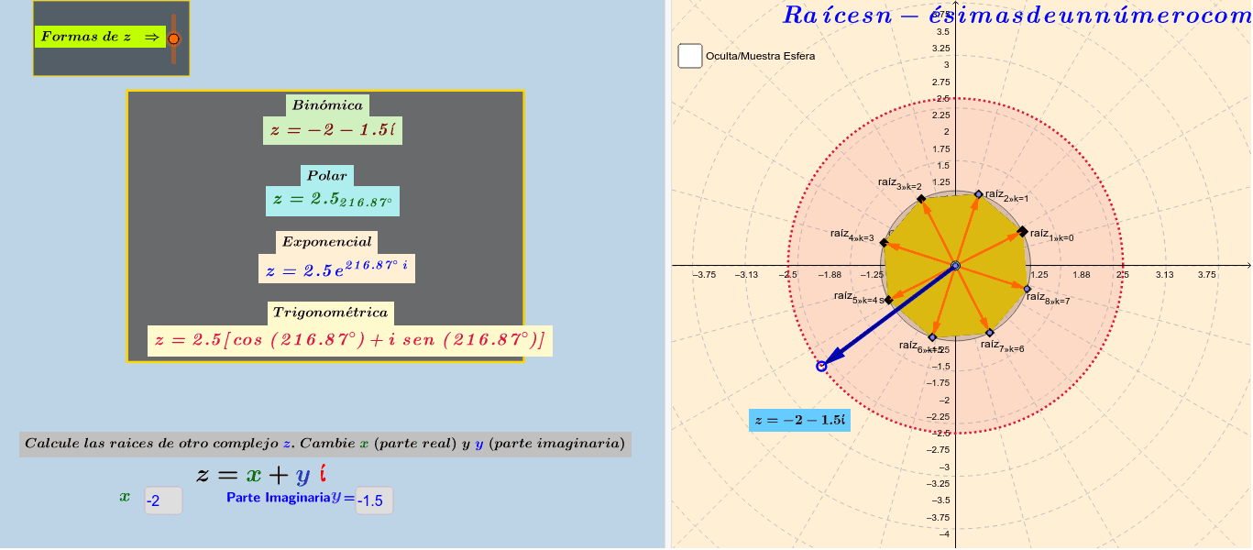Click the dark blue vector z

pyautogui.click(x=888, y=316)
